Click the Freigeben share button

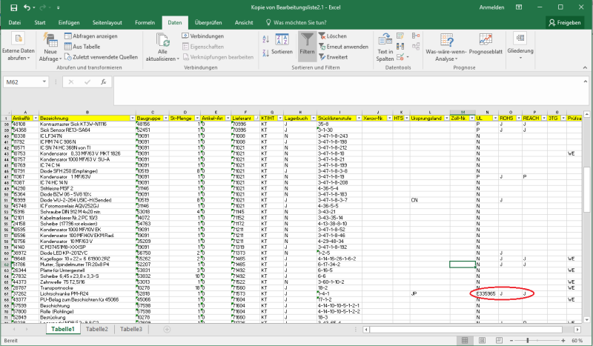coord(565,23)
